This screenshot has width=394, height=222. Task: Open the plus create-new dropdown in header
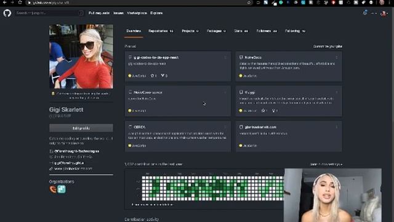374,13
